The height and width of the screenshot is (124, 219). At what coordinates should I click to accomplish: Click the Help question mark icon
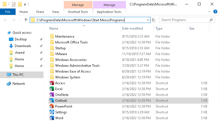[215, 12]
